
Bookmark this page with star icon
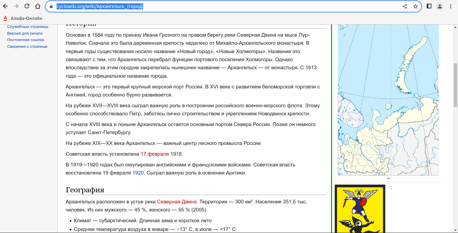click(416, 6)
